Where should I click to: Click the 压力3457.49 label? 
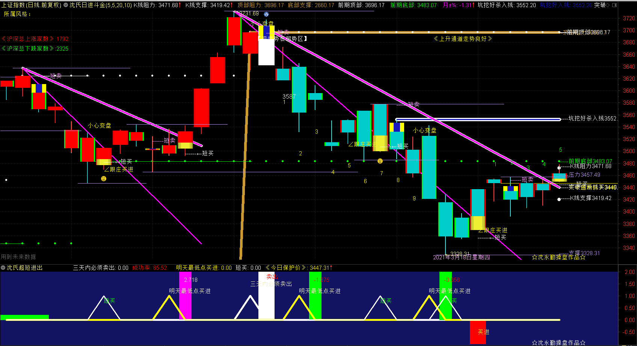coord(584,175)
